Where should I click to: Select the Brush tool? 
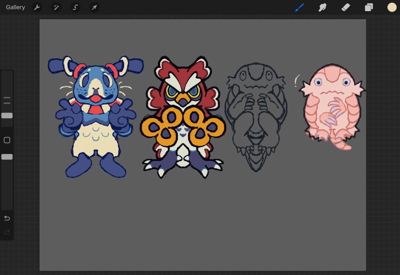pos(300,8)
